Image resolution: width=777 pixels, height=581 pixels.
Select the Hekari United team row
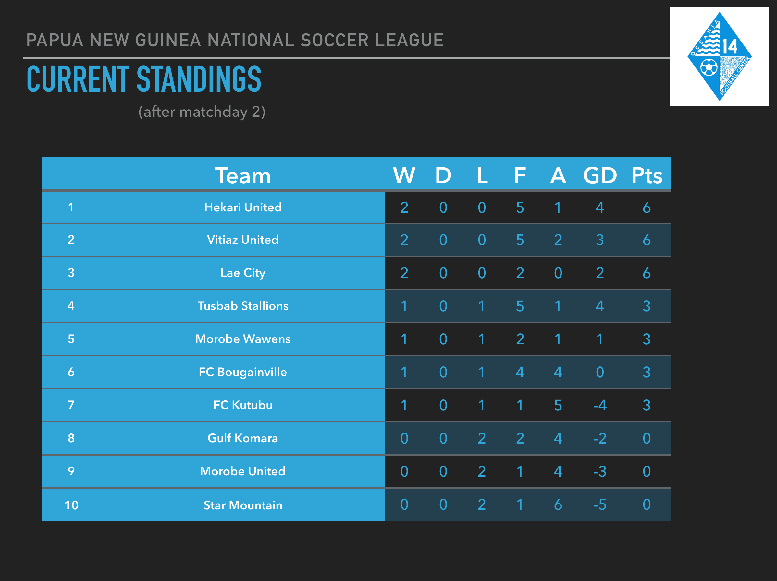(243, 207)
